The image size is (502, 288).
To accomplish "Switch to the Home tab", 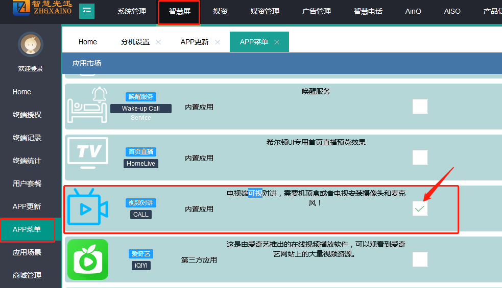I will (88, 42).
